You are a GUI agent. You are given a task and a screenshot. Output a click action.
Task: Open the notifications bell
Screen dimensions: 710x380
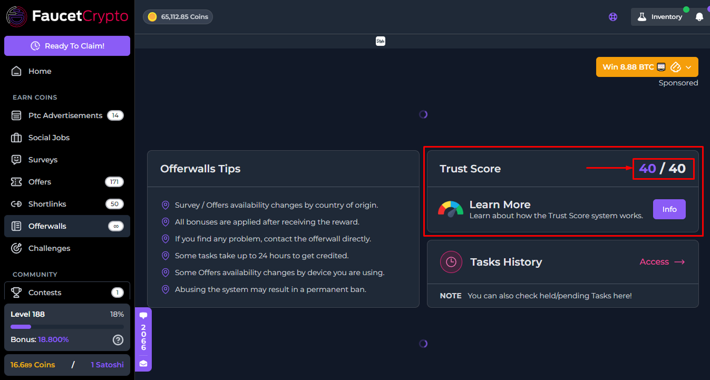699,17
